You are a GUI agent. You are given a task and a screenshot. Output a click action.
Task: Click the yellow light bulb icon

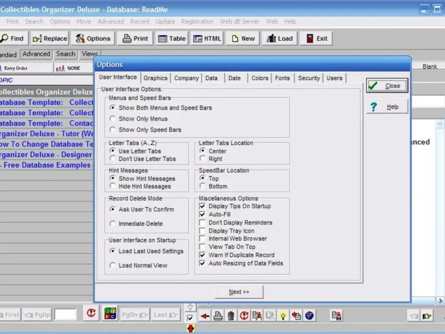click(283, 316)
